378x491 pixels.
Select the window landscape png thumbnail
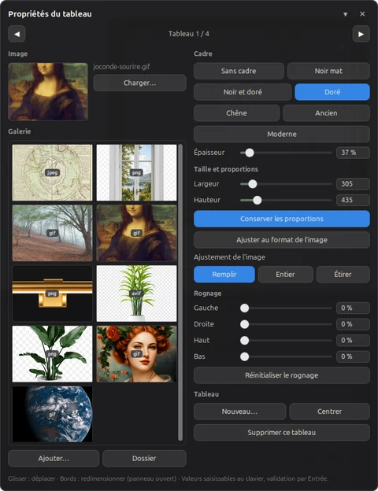[x=137, y=172]
